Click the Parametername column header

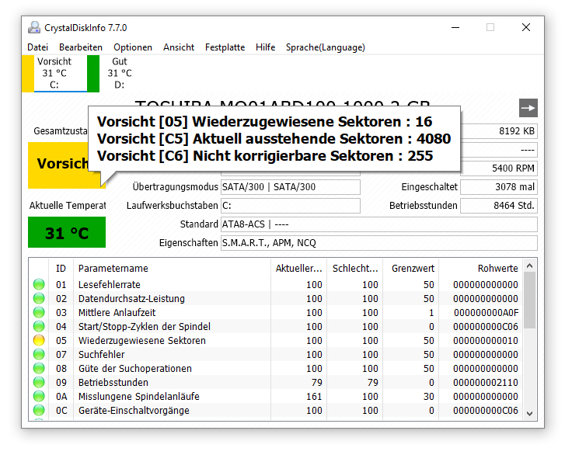[172, 268]
